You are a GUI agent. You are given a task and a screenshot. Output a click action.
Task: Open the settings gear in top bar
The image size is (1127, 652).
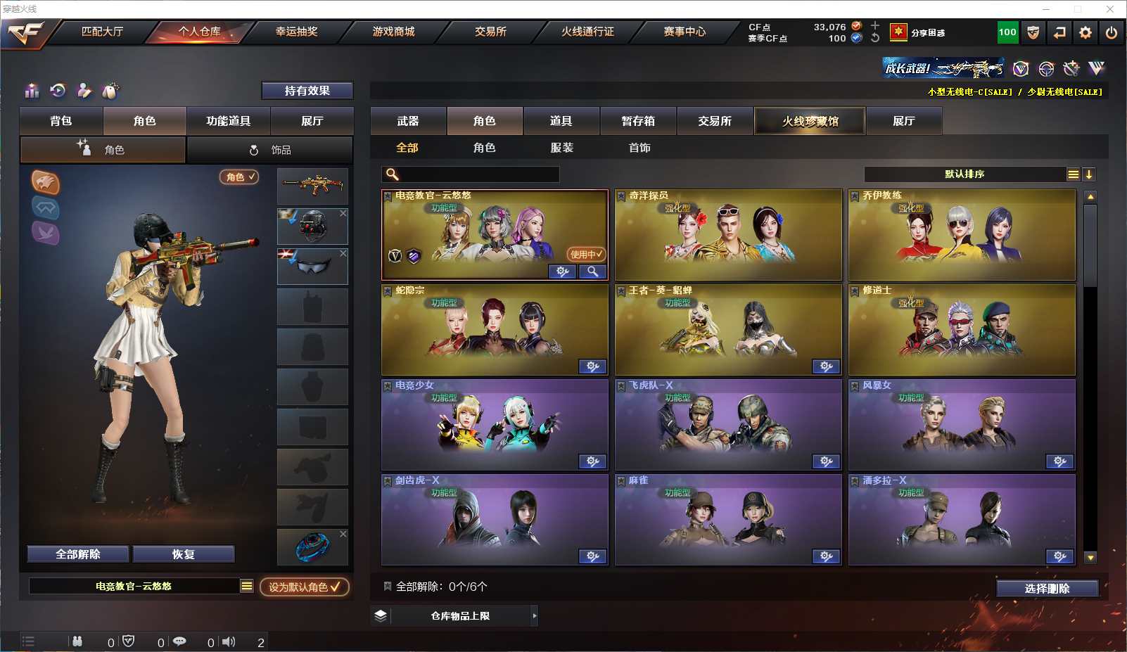pos(1085,32)
